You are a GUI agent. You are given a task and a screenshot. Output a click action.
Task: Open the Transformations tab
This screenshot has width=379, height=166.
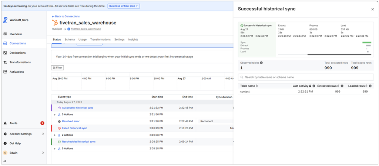pos(100,39)
